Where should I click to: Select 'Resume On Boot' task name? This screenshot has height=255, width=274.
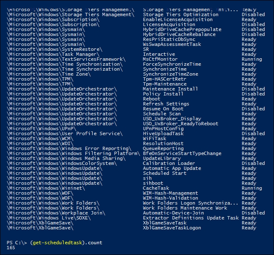click(x=163, y=109)
